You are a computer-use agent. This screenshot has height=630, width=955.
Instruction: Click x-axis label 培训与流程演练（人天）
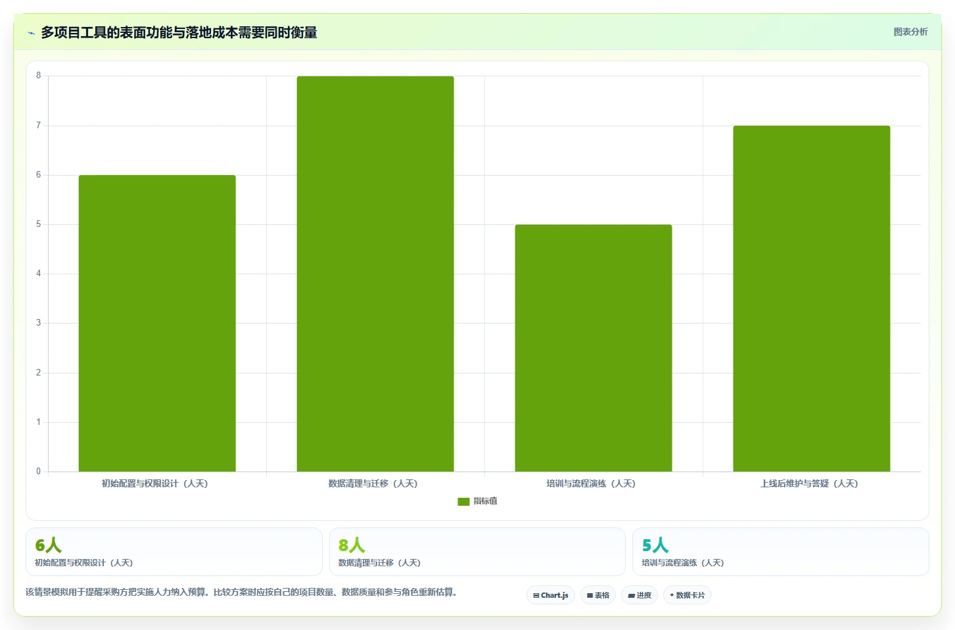(x=591, y=483)
